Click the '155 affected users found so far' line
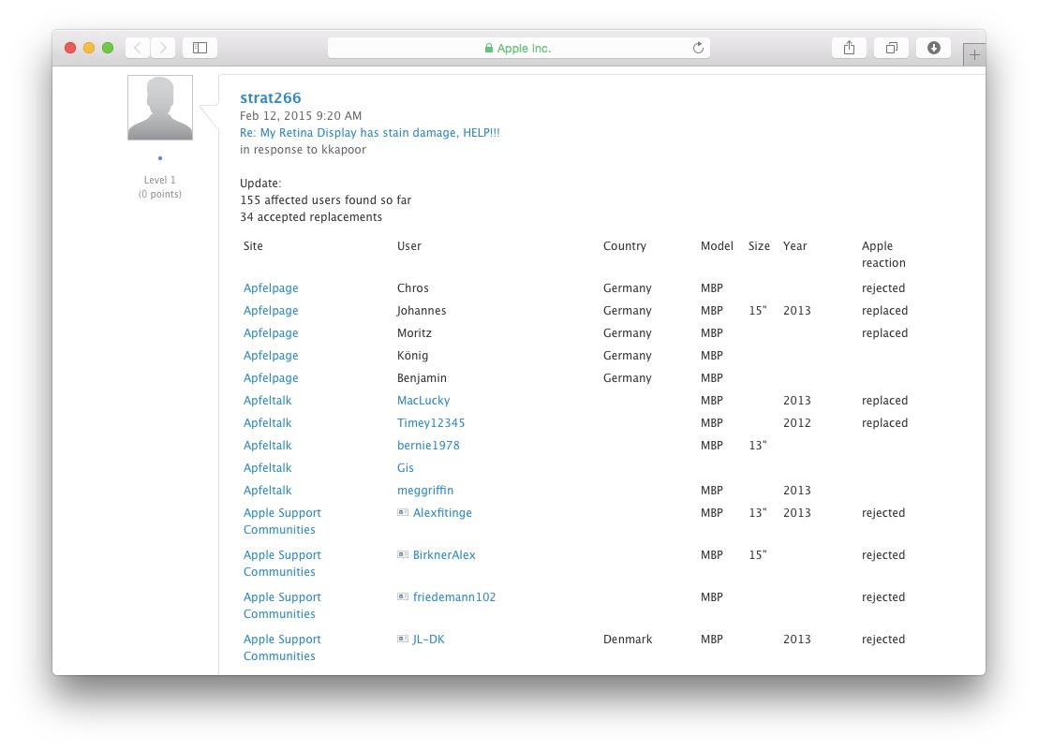The width and height of the screenshot is (1038, 750). [x=326, y=199]
